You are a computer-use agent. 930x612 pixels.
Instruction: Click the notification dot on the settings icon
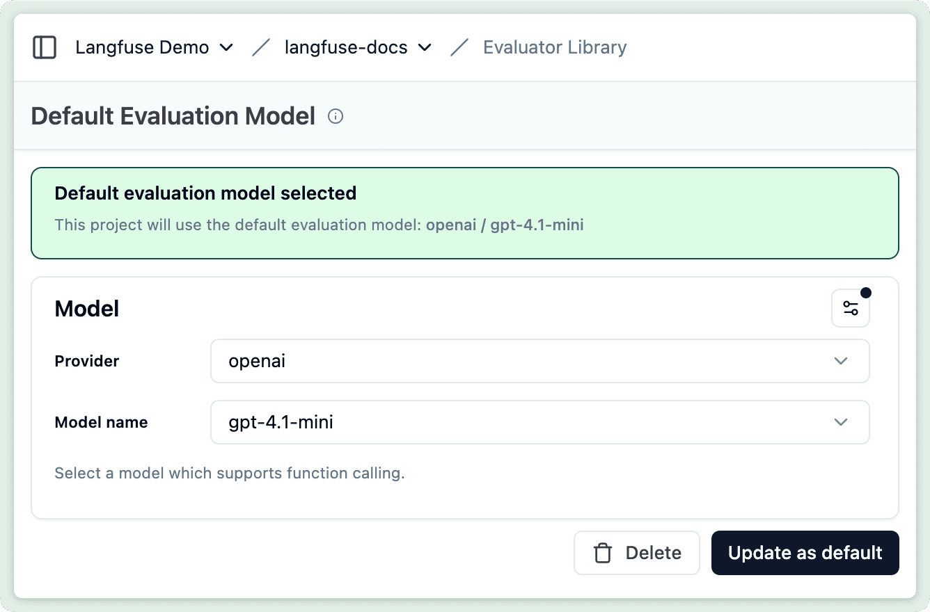(865, 293)
